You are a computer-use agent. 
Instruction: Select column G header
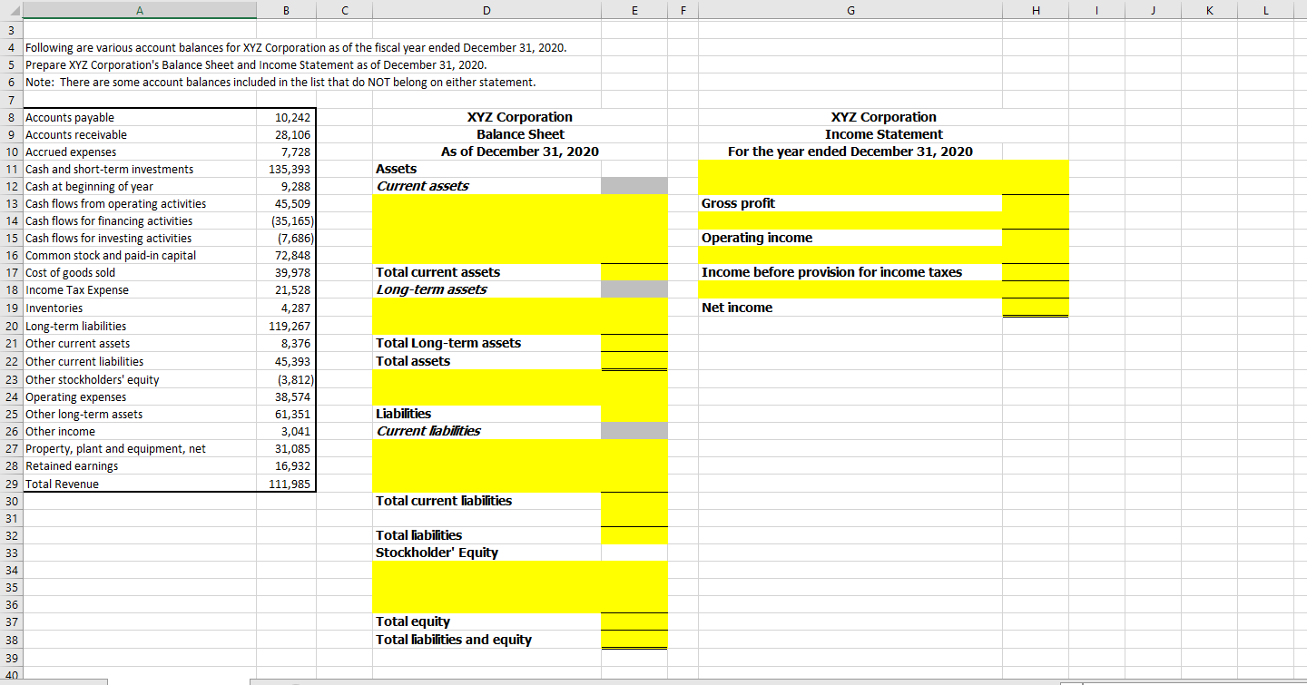click(850, 9)
